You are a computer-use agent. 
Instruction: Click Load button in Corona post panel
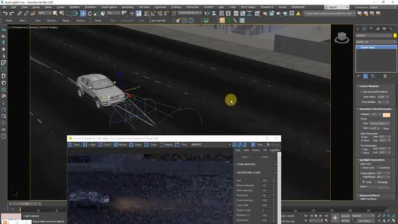tap(265, 157)
